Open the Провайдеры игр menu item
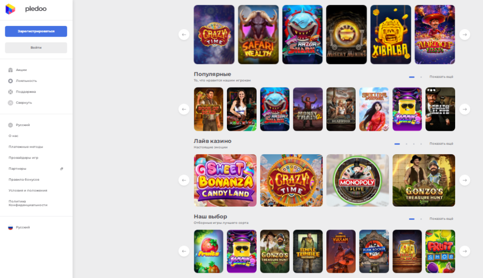 click(24, 158)
